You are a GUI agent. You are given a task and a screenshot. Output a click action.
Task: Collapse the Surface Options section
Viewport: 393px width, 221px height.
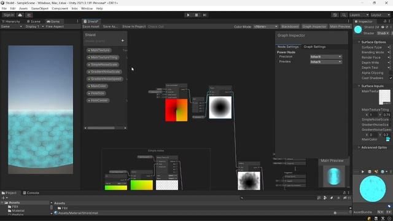click(x=359, y=42)
